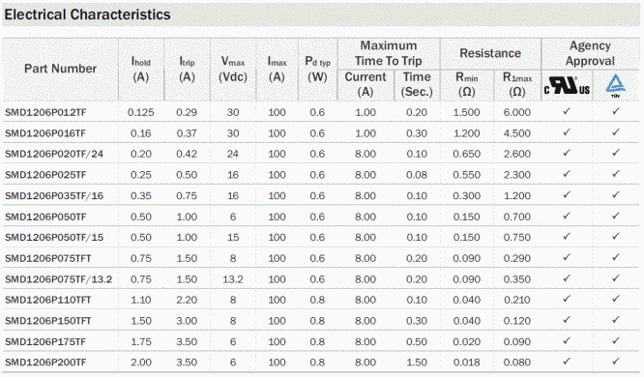Click TÜV approval checkmark for SMD1206P012TF

click(615, 111)
